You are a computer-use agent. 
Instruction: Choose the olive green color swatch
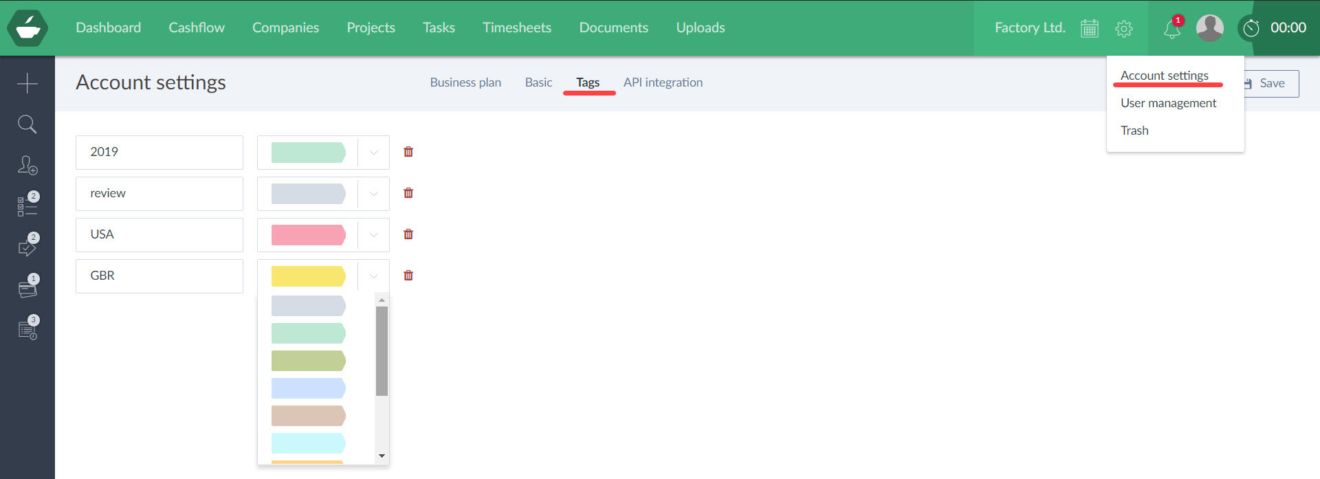[x=308, y=361]
